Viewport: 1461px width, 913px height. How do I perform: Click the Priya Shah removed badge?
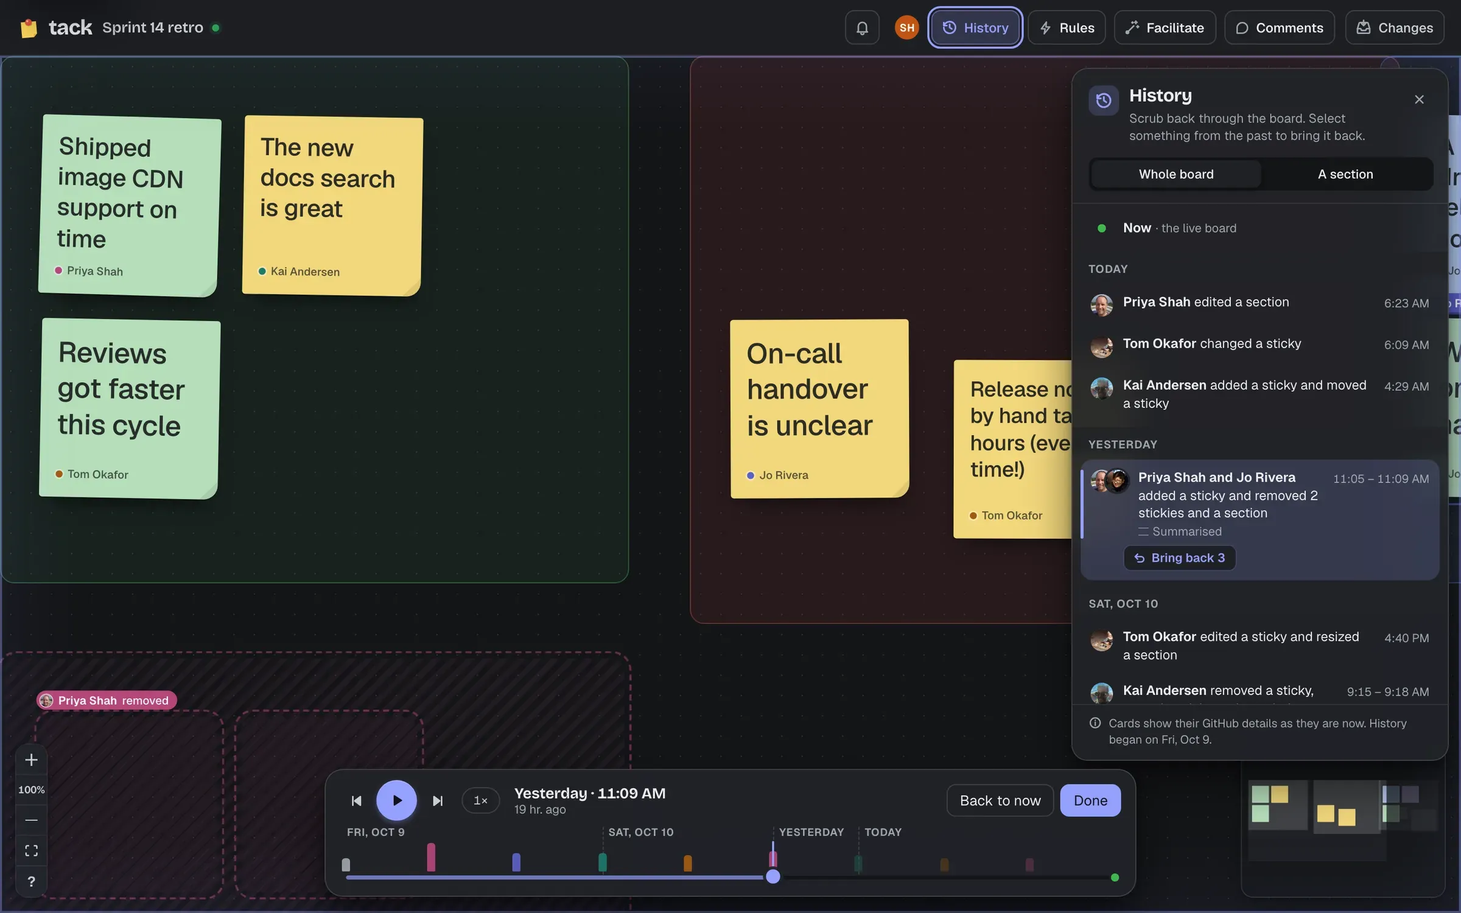[107, 700]
